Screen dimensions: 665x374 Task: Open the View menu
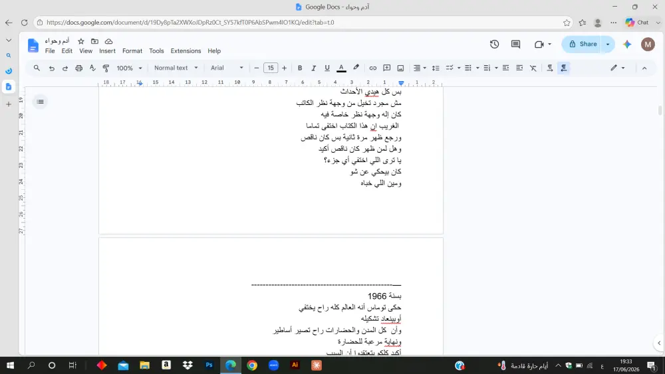pos(86,51)
